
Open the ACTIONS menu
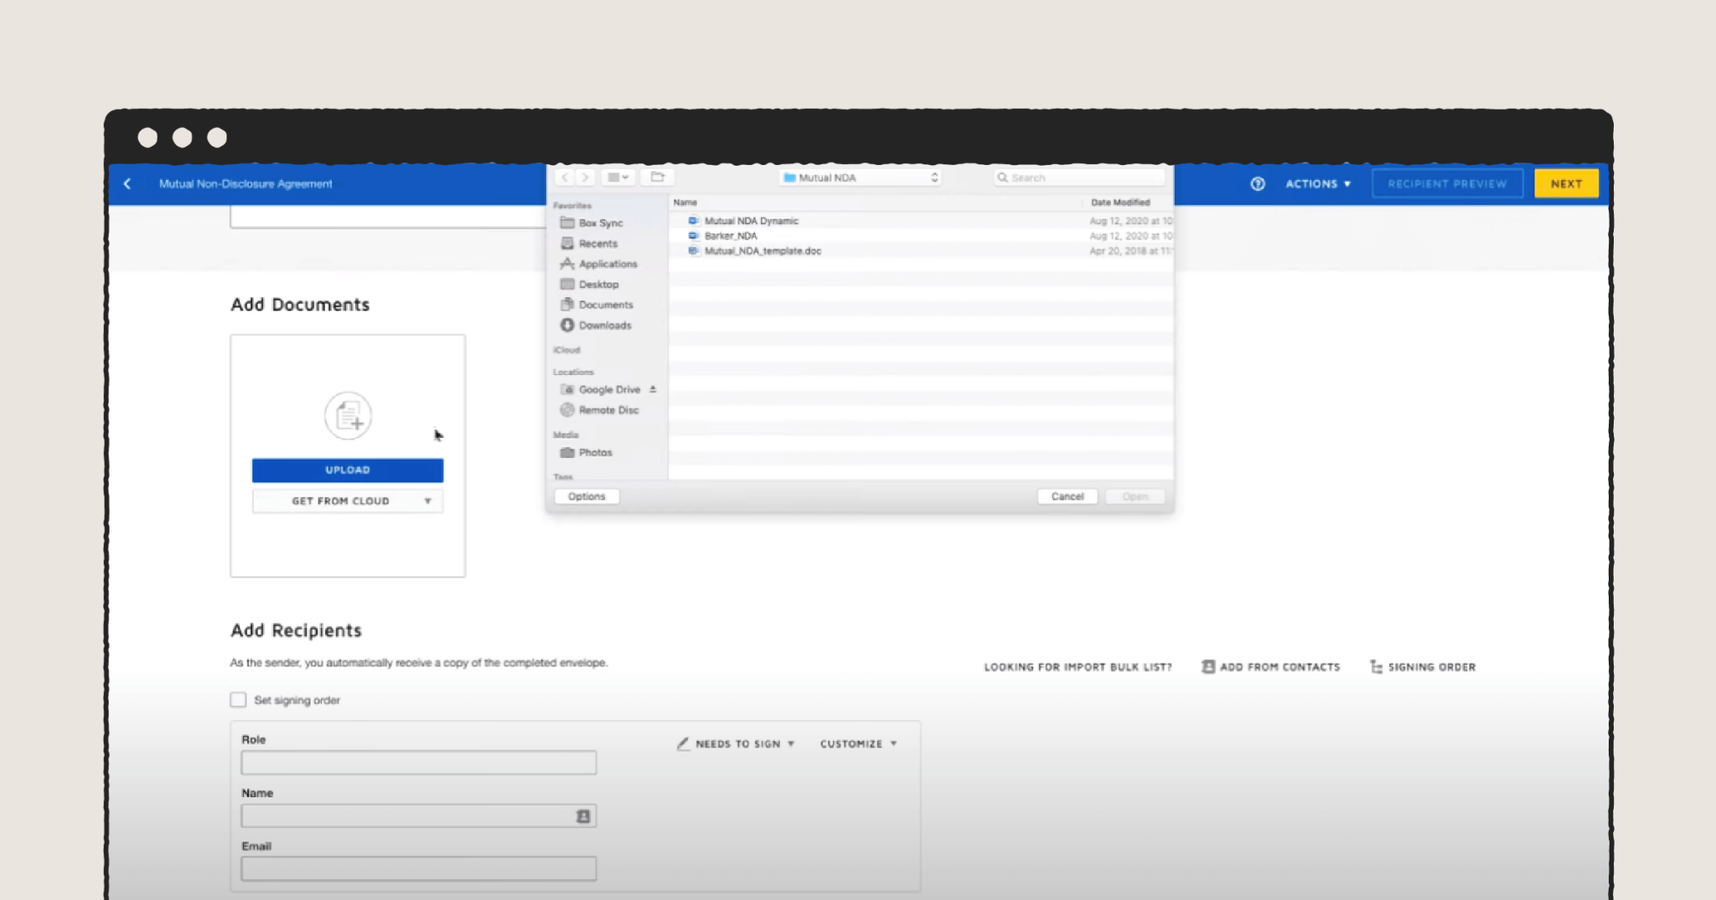[x=1316, y=183]
